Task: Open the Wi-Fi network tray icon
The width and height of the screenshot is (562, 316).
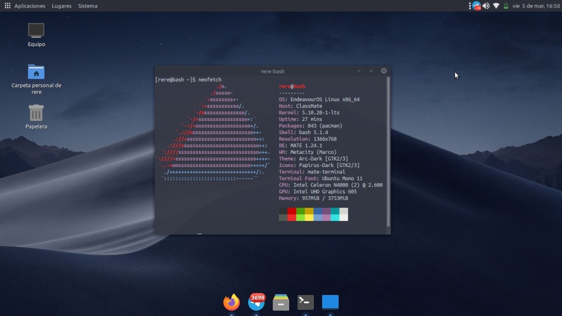Action: 496,6
